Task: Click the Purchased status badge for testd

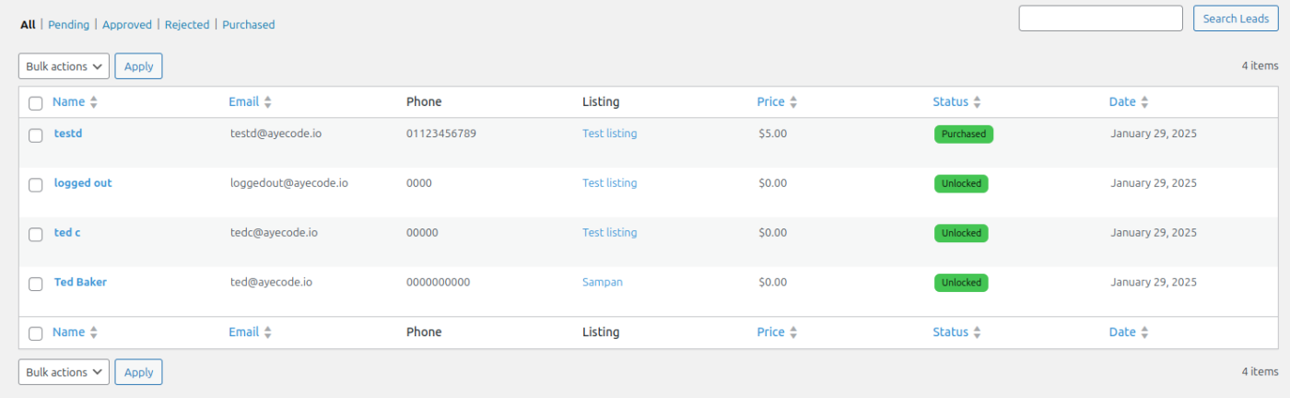Action: (964, 135)
